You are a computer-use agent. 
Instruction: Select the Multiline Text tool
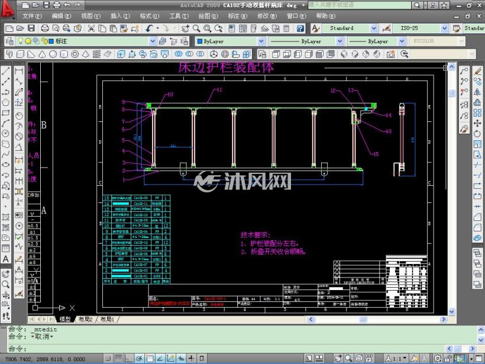(x=5, y=259)
